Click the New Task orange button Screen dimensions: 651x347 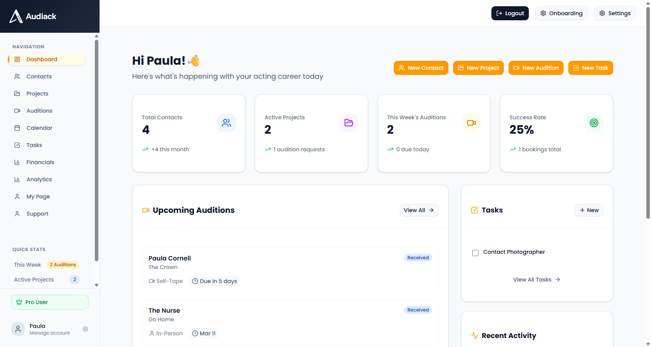tap(591, 68)
